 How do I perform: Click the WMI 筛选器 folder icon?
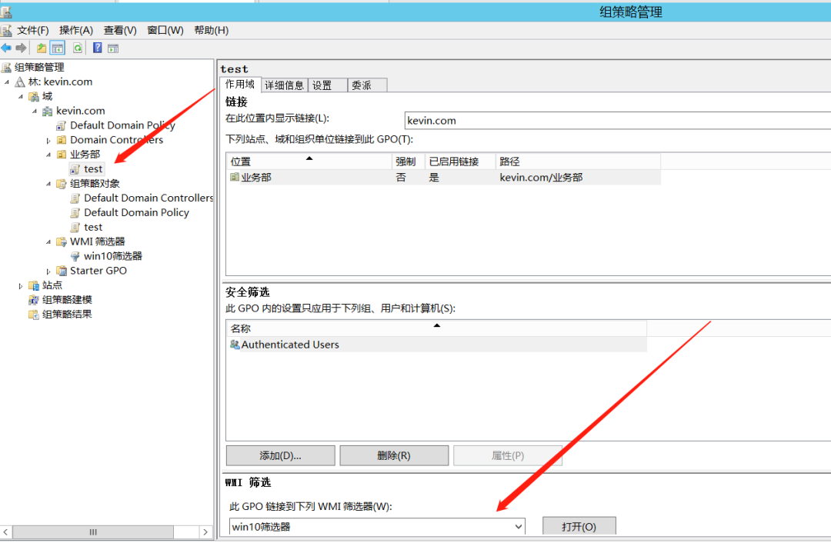tap(62, 242)
